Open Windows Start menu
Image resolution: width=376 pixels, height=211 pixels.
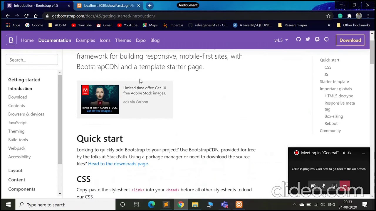point(8,205)
